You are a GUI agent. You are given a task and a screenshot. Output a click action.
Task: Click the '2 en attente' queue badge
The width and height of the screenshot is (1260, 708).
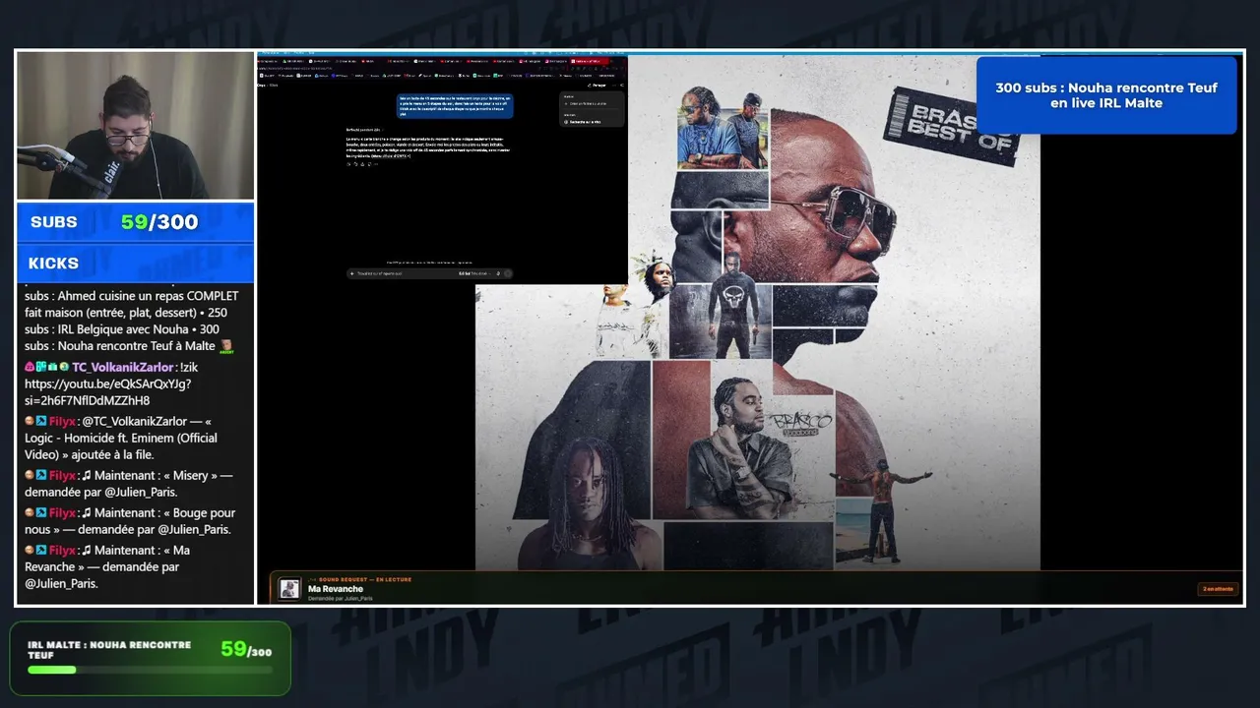pyautogui.click(x=1218, y=589)
